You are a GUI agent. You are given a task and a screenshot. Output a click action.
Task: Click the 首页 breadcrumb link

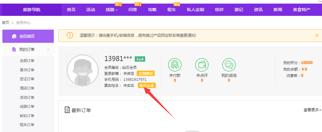[x=5, y=23]
